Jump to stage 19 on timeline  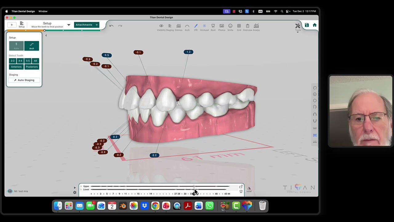pyautogui.click(x=151, y=194)
